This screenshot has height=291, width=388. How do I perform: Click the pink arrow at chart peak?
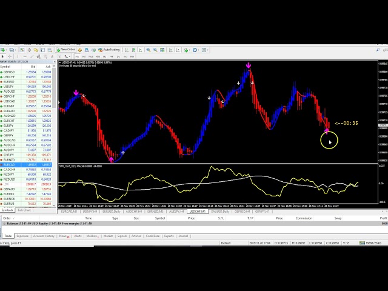[249, 65]
